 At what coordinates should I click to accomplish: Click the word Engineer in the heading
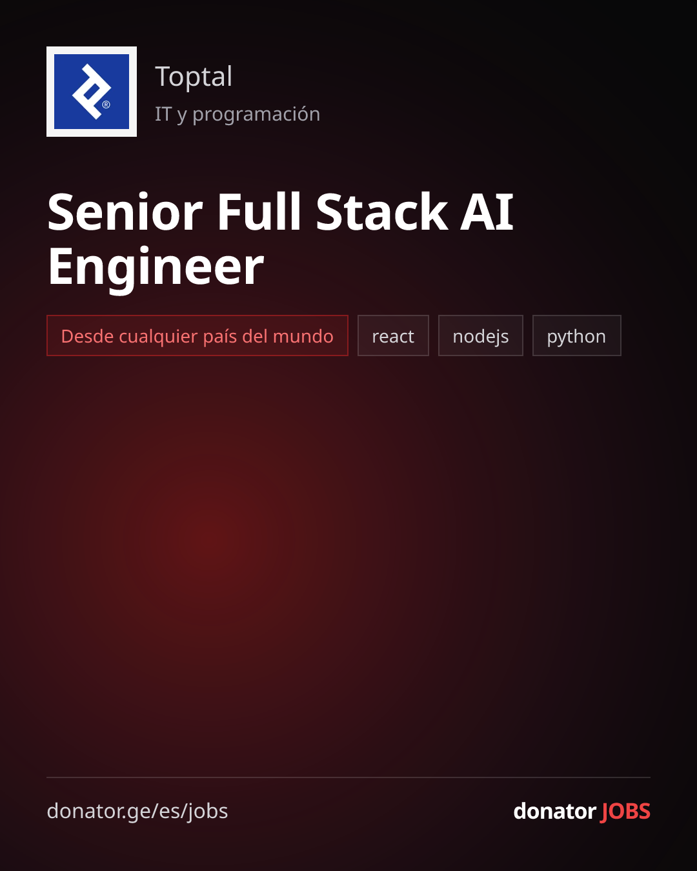(x=156, y=266)
